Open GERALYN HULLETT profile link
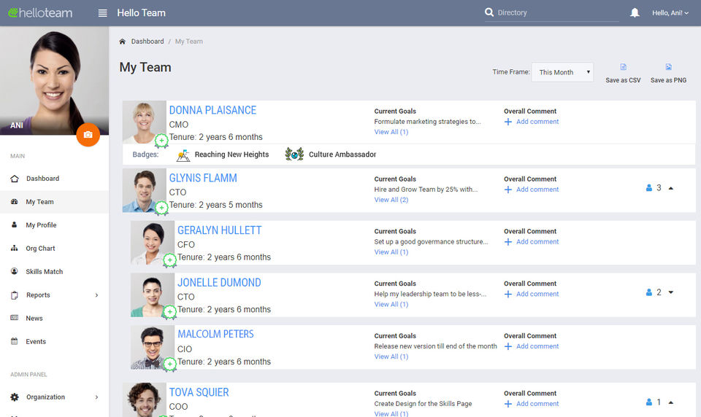The width and height of the screenshot is (701, 417). point(220,230)
